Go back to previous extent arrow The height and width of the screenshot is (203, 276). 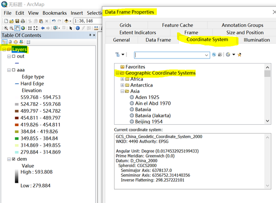pyautogui.click(x=44, y=28)
